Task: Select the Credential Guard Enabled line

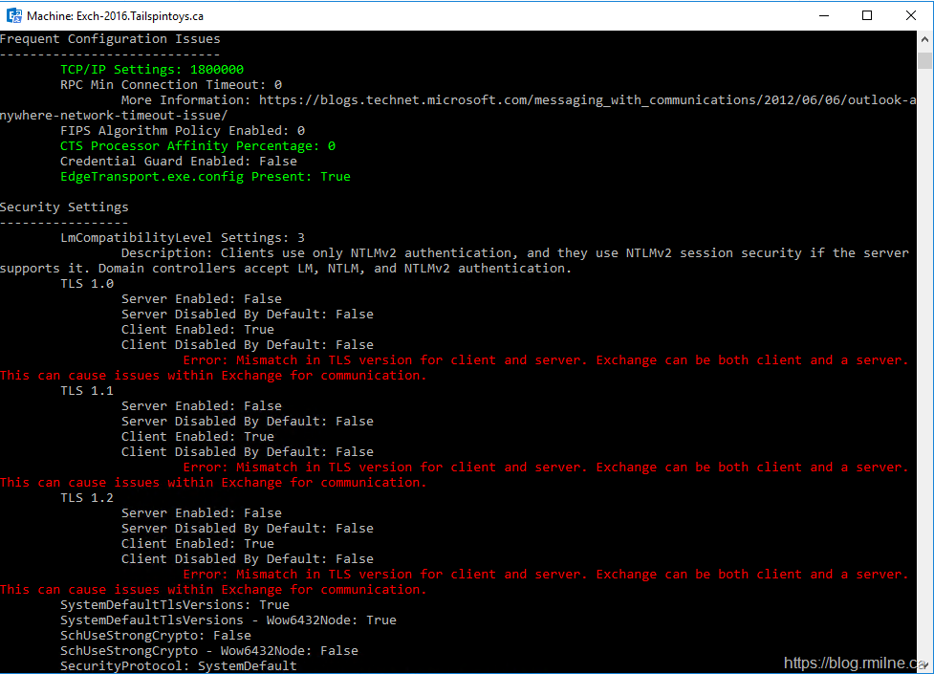Action: (179, 162)
